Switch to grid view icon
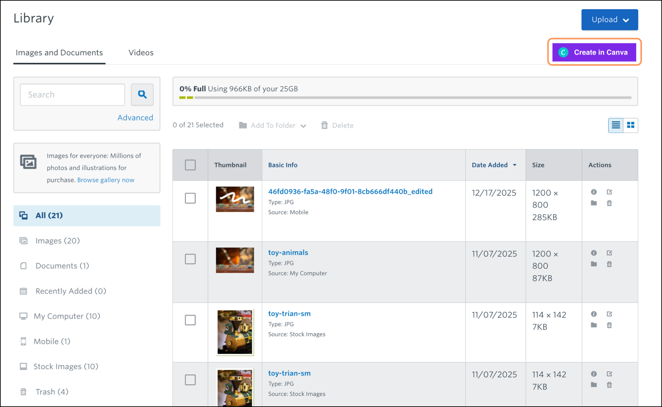 pos(630,125)
